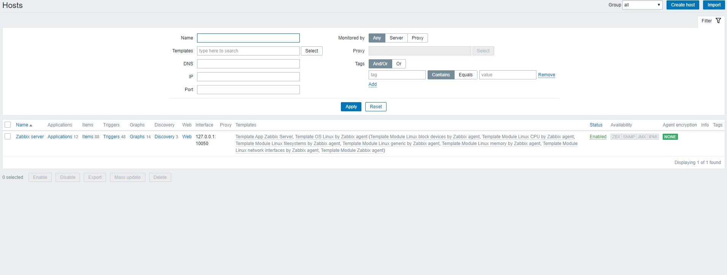Open Items for Zabbix server
Viewport: 727px width, 275px height.
[x=87, y=137]
